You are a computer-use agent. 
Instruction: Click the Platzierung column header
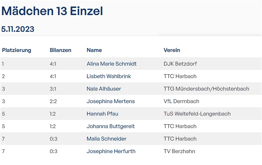(x=17, y=50)
